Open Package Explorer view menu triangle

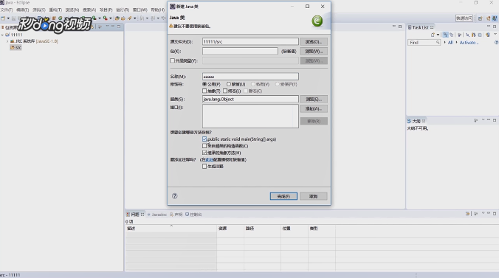pyautogui.click(x=107, y=26)
